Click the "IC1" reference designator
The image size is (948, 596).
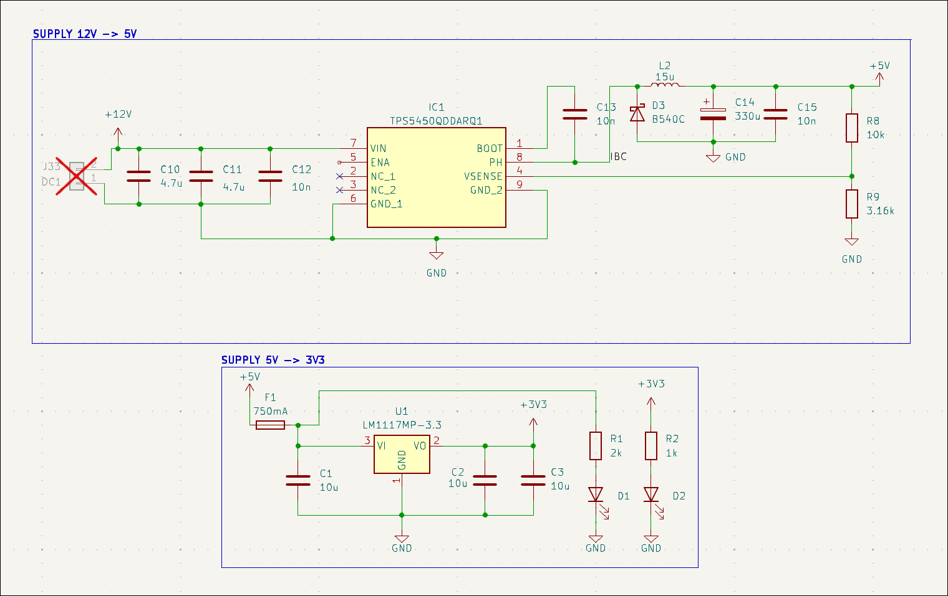pyautogui.click(x=437, y=107)
